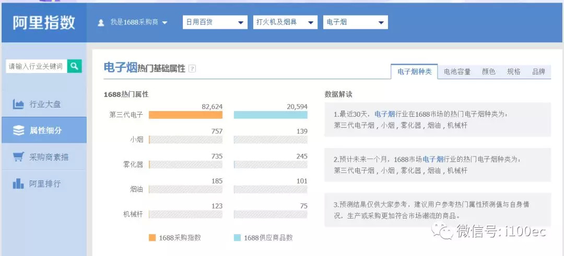Click the blue 第三代电子 bar showing 20,594
Image resolution: width=564 pixels, height=256 pixels.
[271, 115]
